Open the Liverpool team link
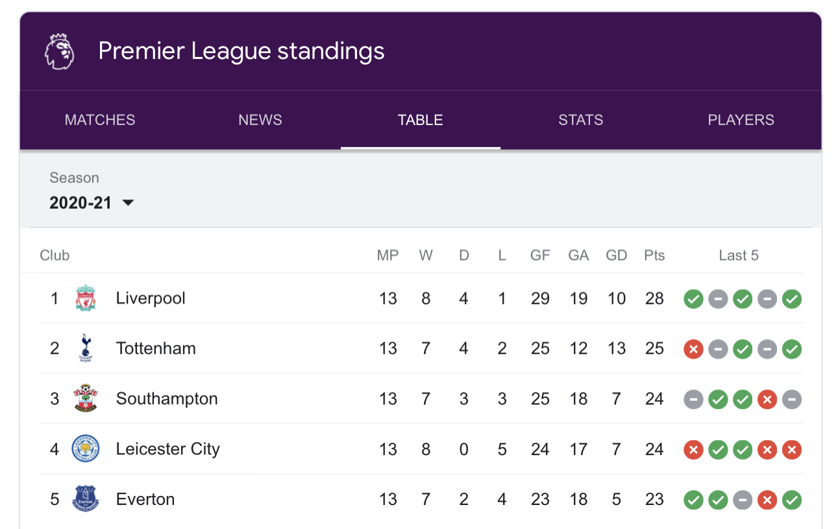The height and width of the screenshot is (529, 838). [x=151, y=299]
